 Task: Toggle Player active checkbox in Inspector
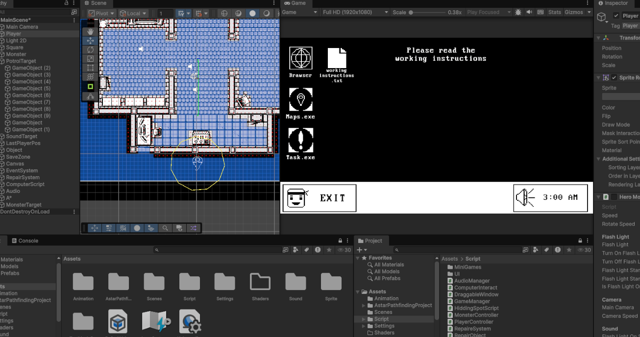tap(616, 16)
